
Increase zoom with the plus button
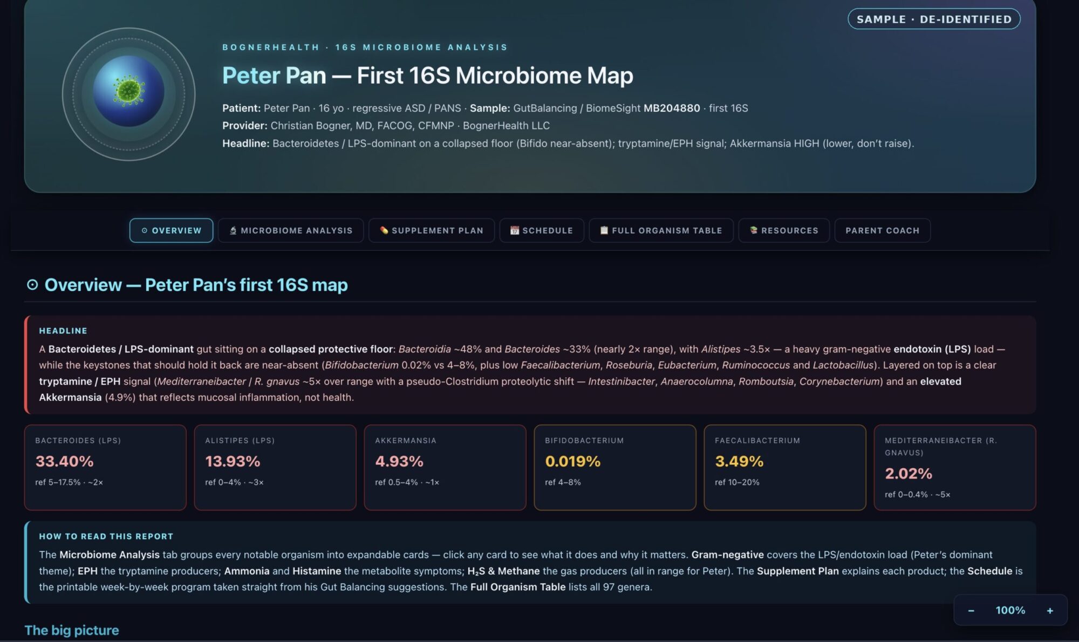coord(1050,611)
